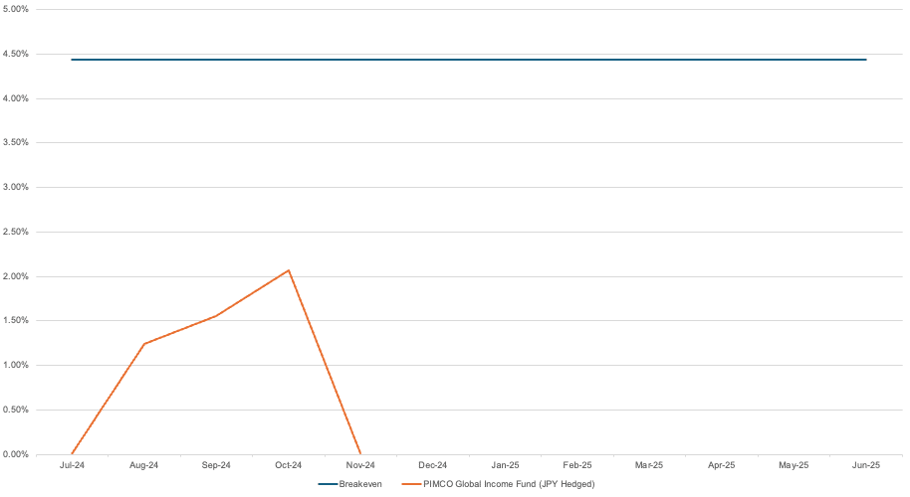Click the Dec-24 x-axis label
Viewport: 910px width, 497px height.
pos(433,465)
